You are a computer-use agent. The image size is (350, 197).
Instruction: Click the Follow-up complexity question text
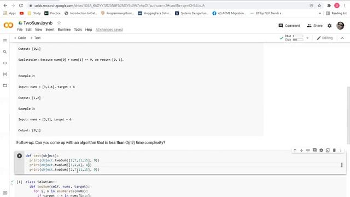[91, 142]
